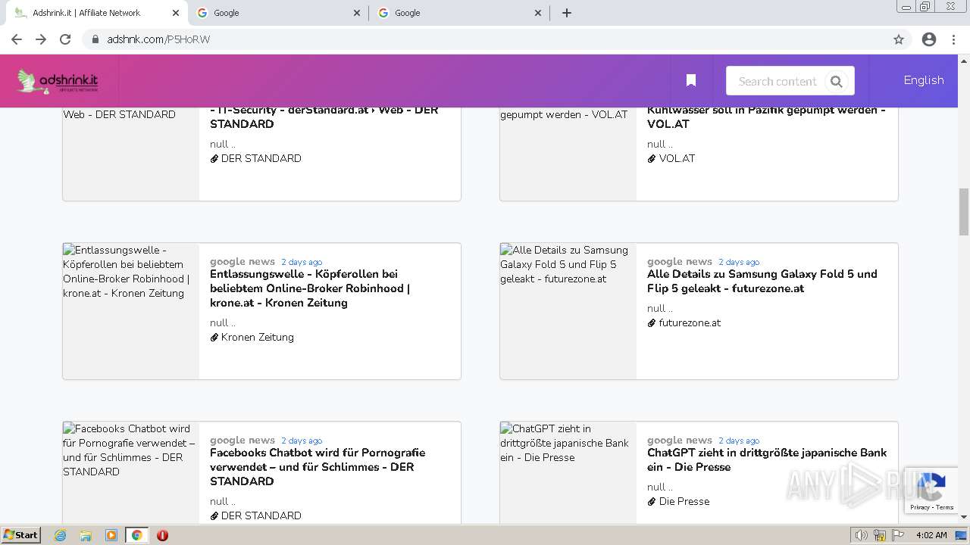The width and height of the screenshot is (970, 545).
Task: Open a new browser tab
Action: [567, 13]
